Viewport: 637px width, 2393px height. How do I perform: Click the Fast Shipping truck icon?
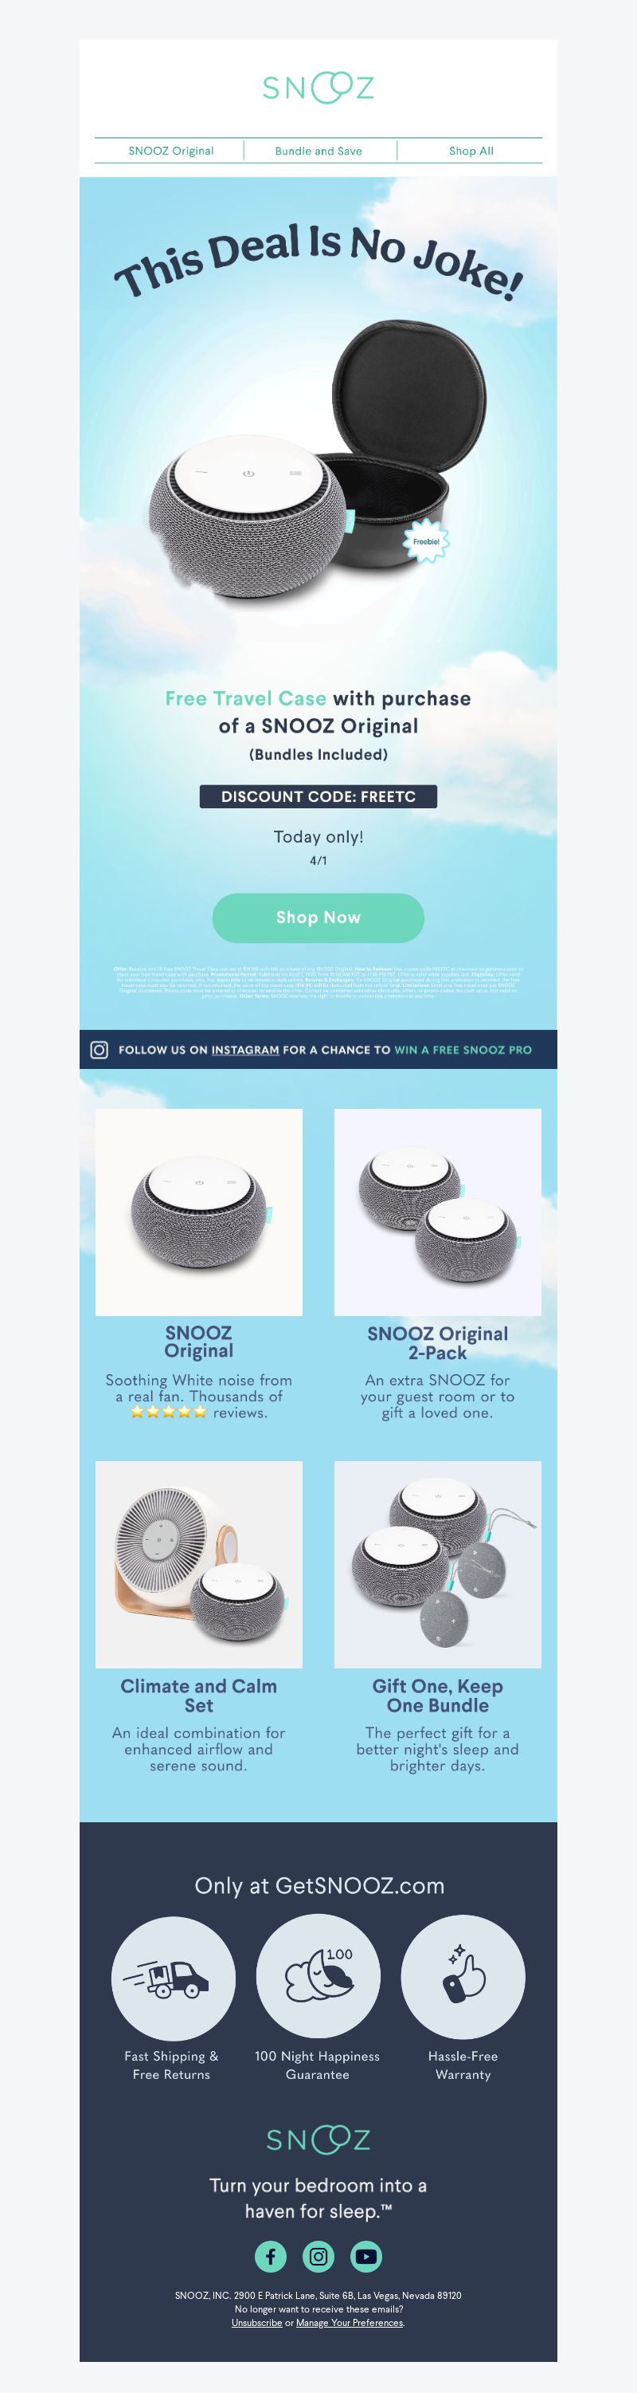(173, 1977)
